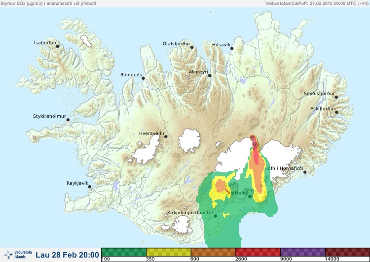
Task: Select the Seyðisfjörður marker dot
Action: point(336,97)
